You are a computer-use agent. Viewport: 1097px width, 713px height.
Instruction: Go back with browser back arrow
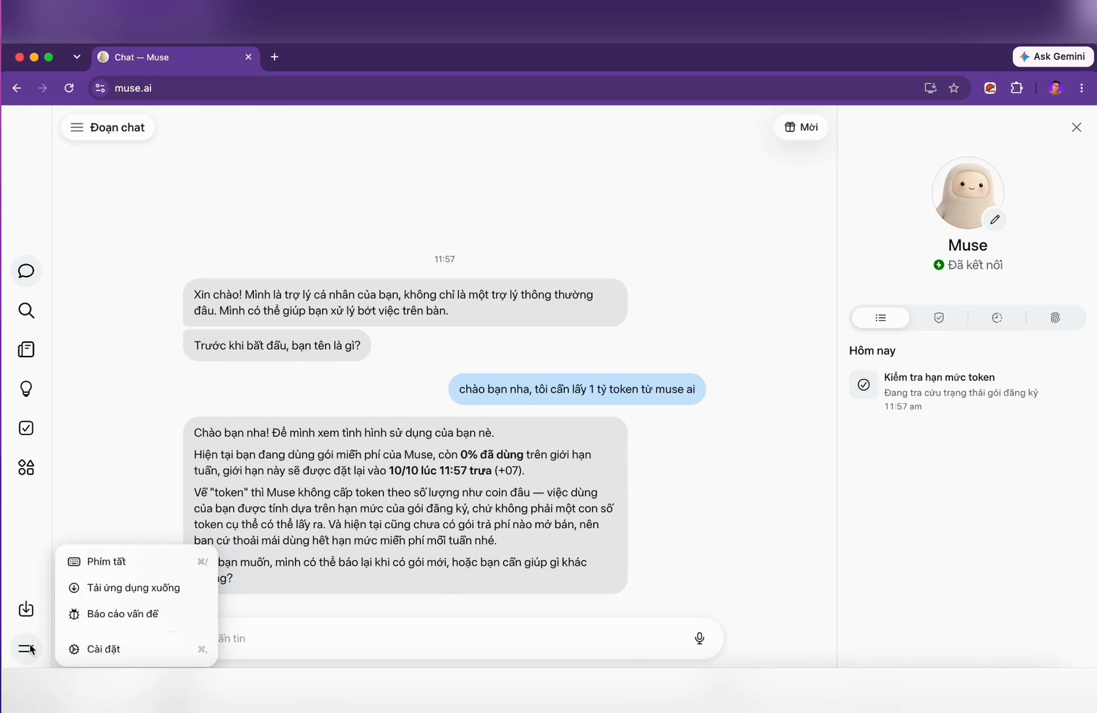[x=17, y=88]
